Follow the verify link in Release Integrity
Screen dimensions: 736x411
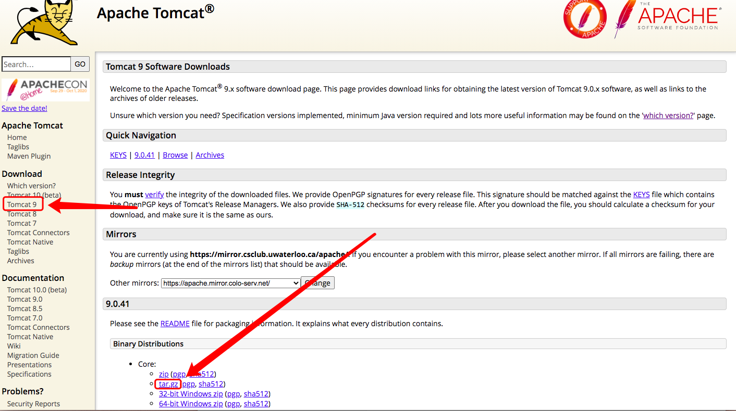point(154,195)
